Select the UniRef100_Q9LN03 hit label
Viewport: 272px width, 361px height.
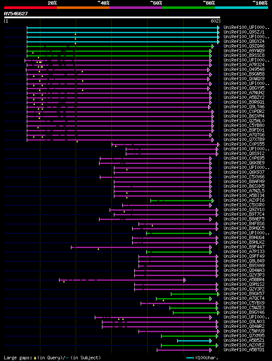coord(244,322)
